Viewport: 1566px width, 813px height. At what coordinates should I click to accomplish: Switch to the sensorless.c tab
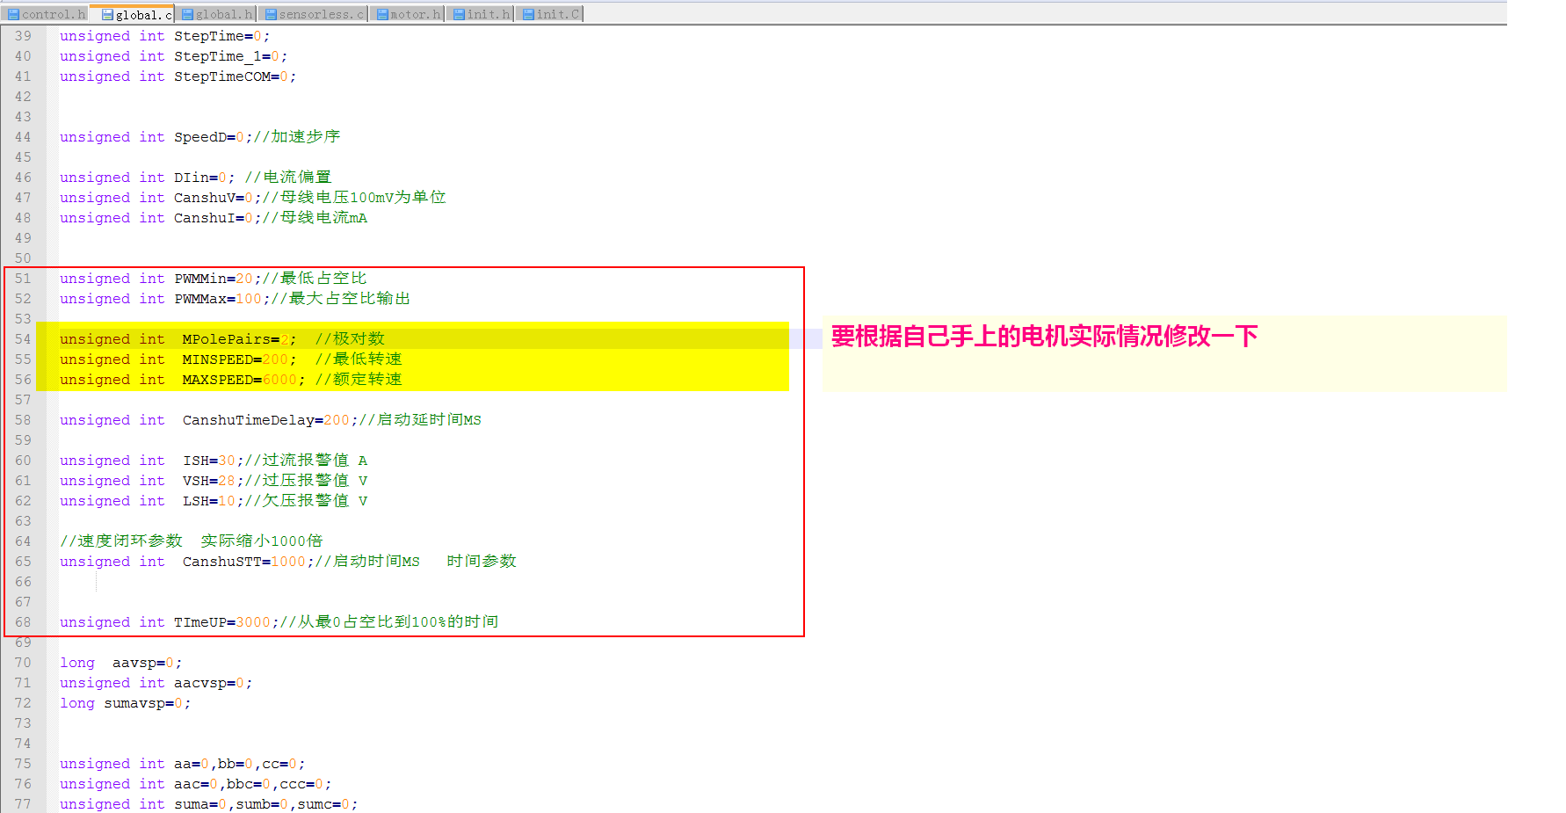pyautogui.click(x=314, y=14)
